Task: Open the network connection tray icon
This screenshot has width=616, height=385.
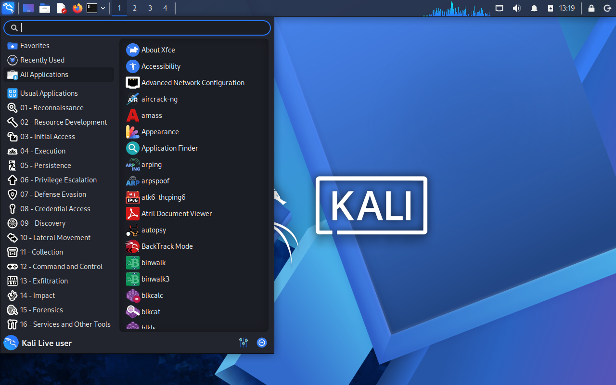Action: point(500,8)
